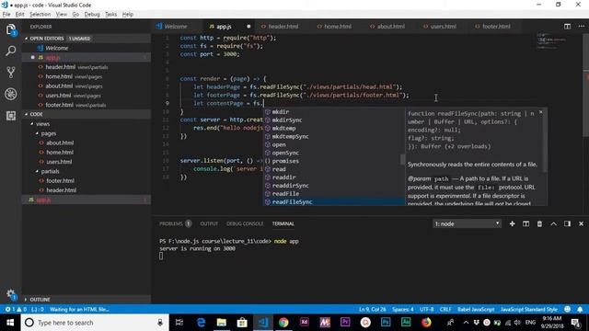Close the suggestion documentation popup

[541, 112]
